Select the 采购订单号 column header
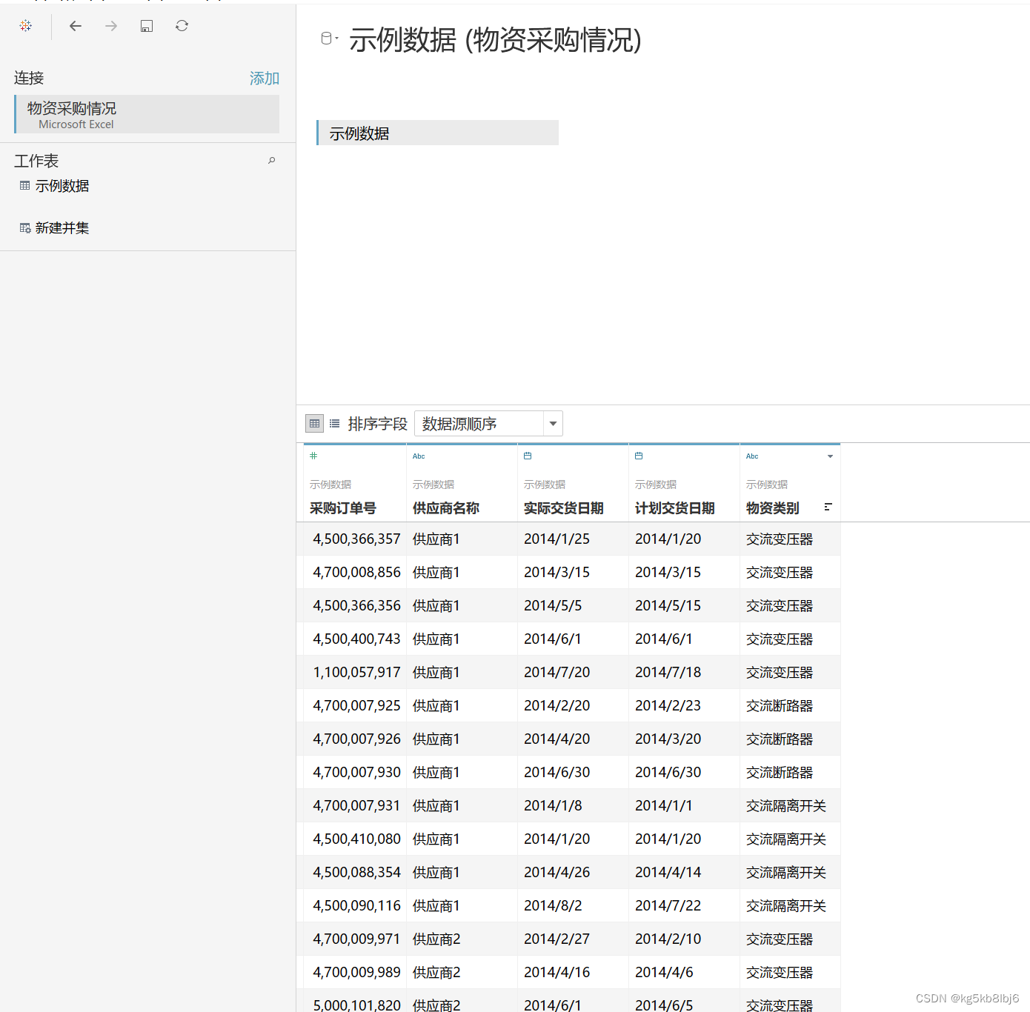This screenshot has width=1030, height=1012. click(343, 508)
